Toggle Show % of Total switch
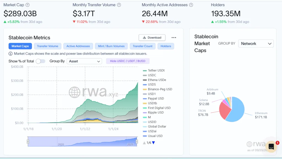This screenshot has width=282, height=159. (40, 61)
